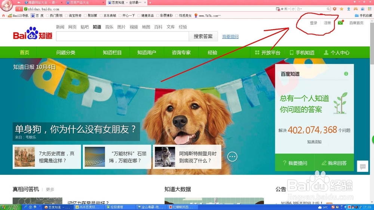
Task: Open the 知道栏目 navigation item
Action: point(112,52)
